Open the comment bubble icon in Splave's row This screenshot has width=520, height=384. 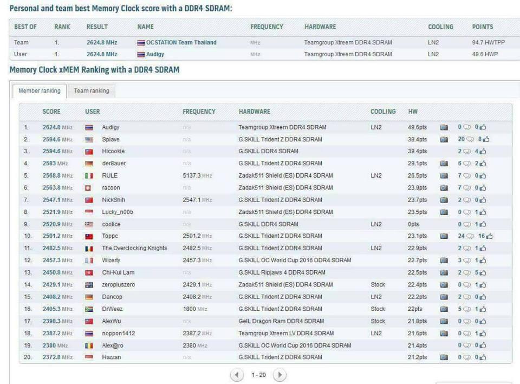470,139
